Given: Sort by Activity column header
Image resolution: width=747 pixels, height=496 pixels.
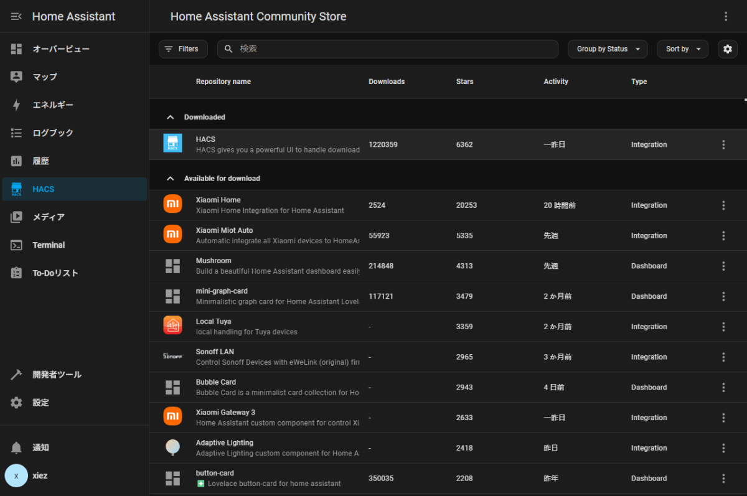Looking at the screenshot, I should pos(556,82).
